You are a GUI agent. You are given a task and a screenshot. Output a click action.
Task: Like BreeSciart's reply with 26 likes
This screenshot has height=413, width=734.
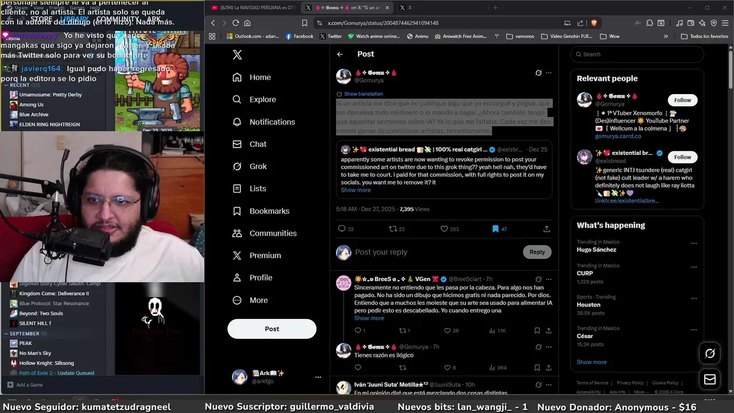pyautogui.click(x=452, y=330)
